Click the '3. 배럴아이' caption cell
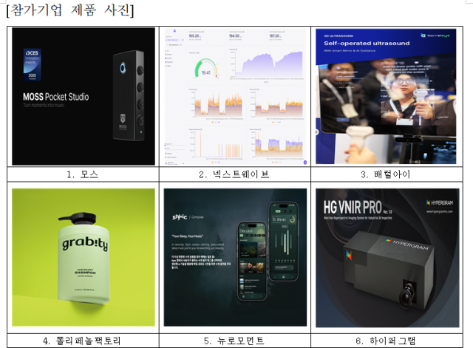473x348 pixels. pyautogui.click(x=387, y=174)
